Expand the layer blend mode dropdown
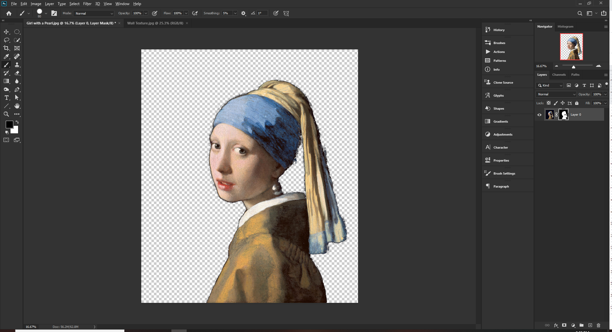This screenshot has width=612, height=332. coord(556,94)
